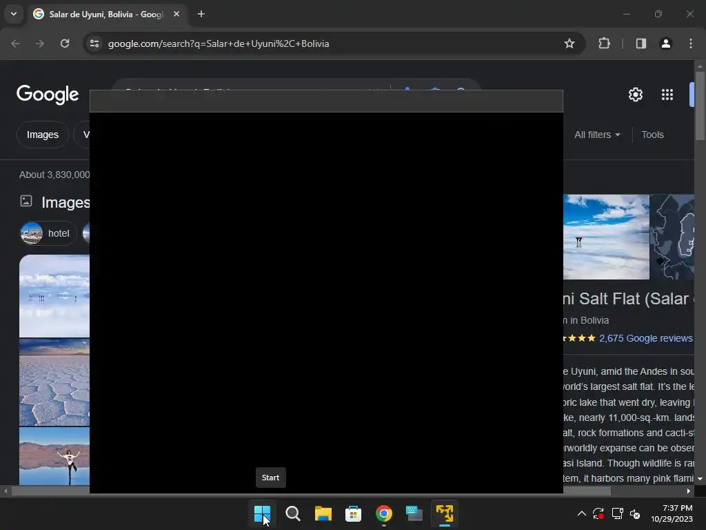Click the vertical scrollbar thumb
706x530 pixels.
tap(700, 106)
